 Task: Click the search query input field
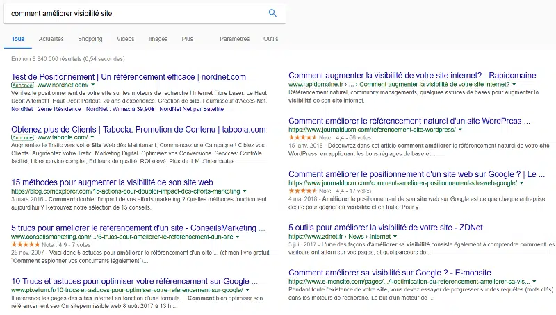click(x=132, y=12)
